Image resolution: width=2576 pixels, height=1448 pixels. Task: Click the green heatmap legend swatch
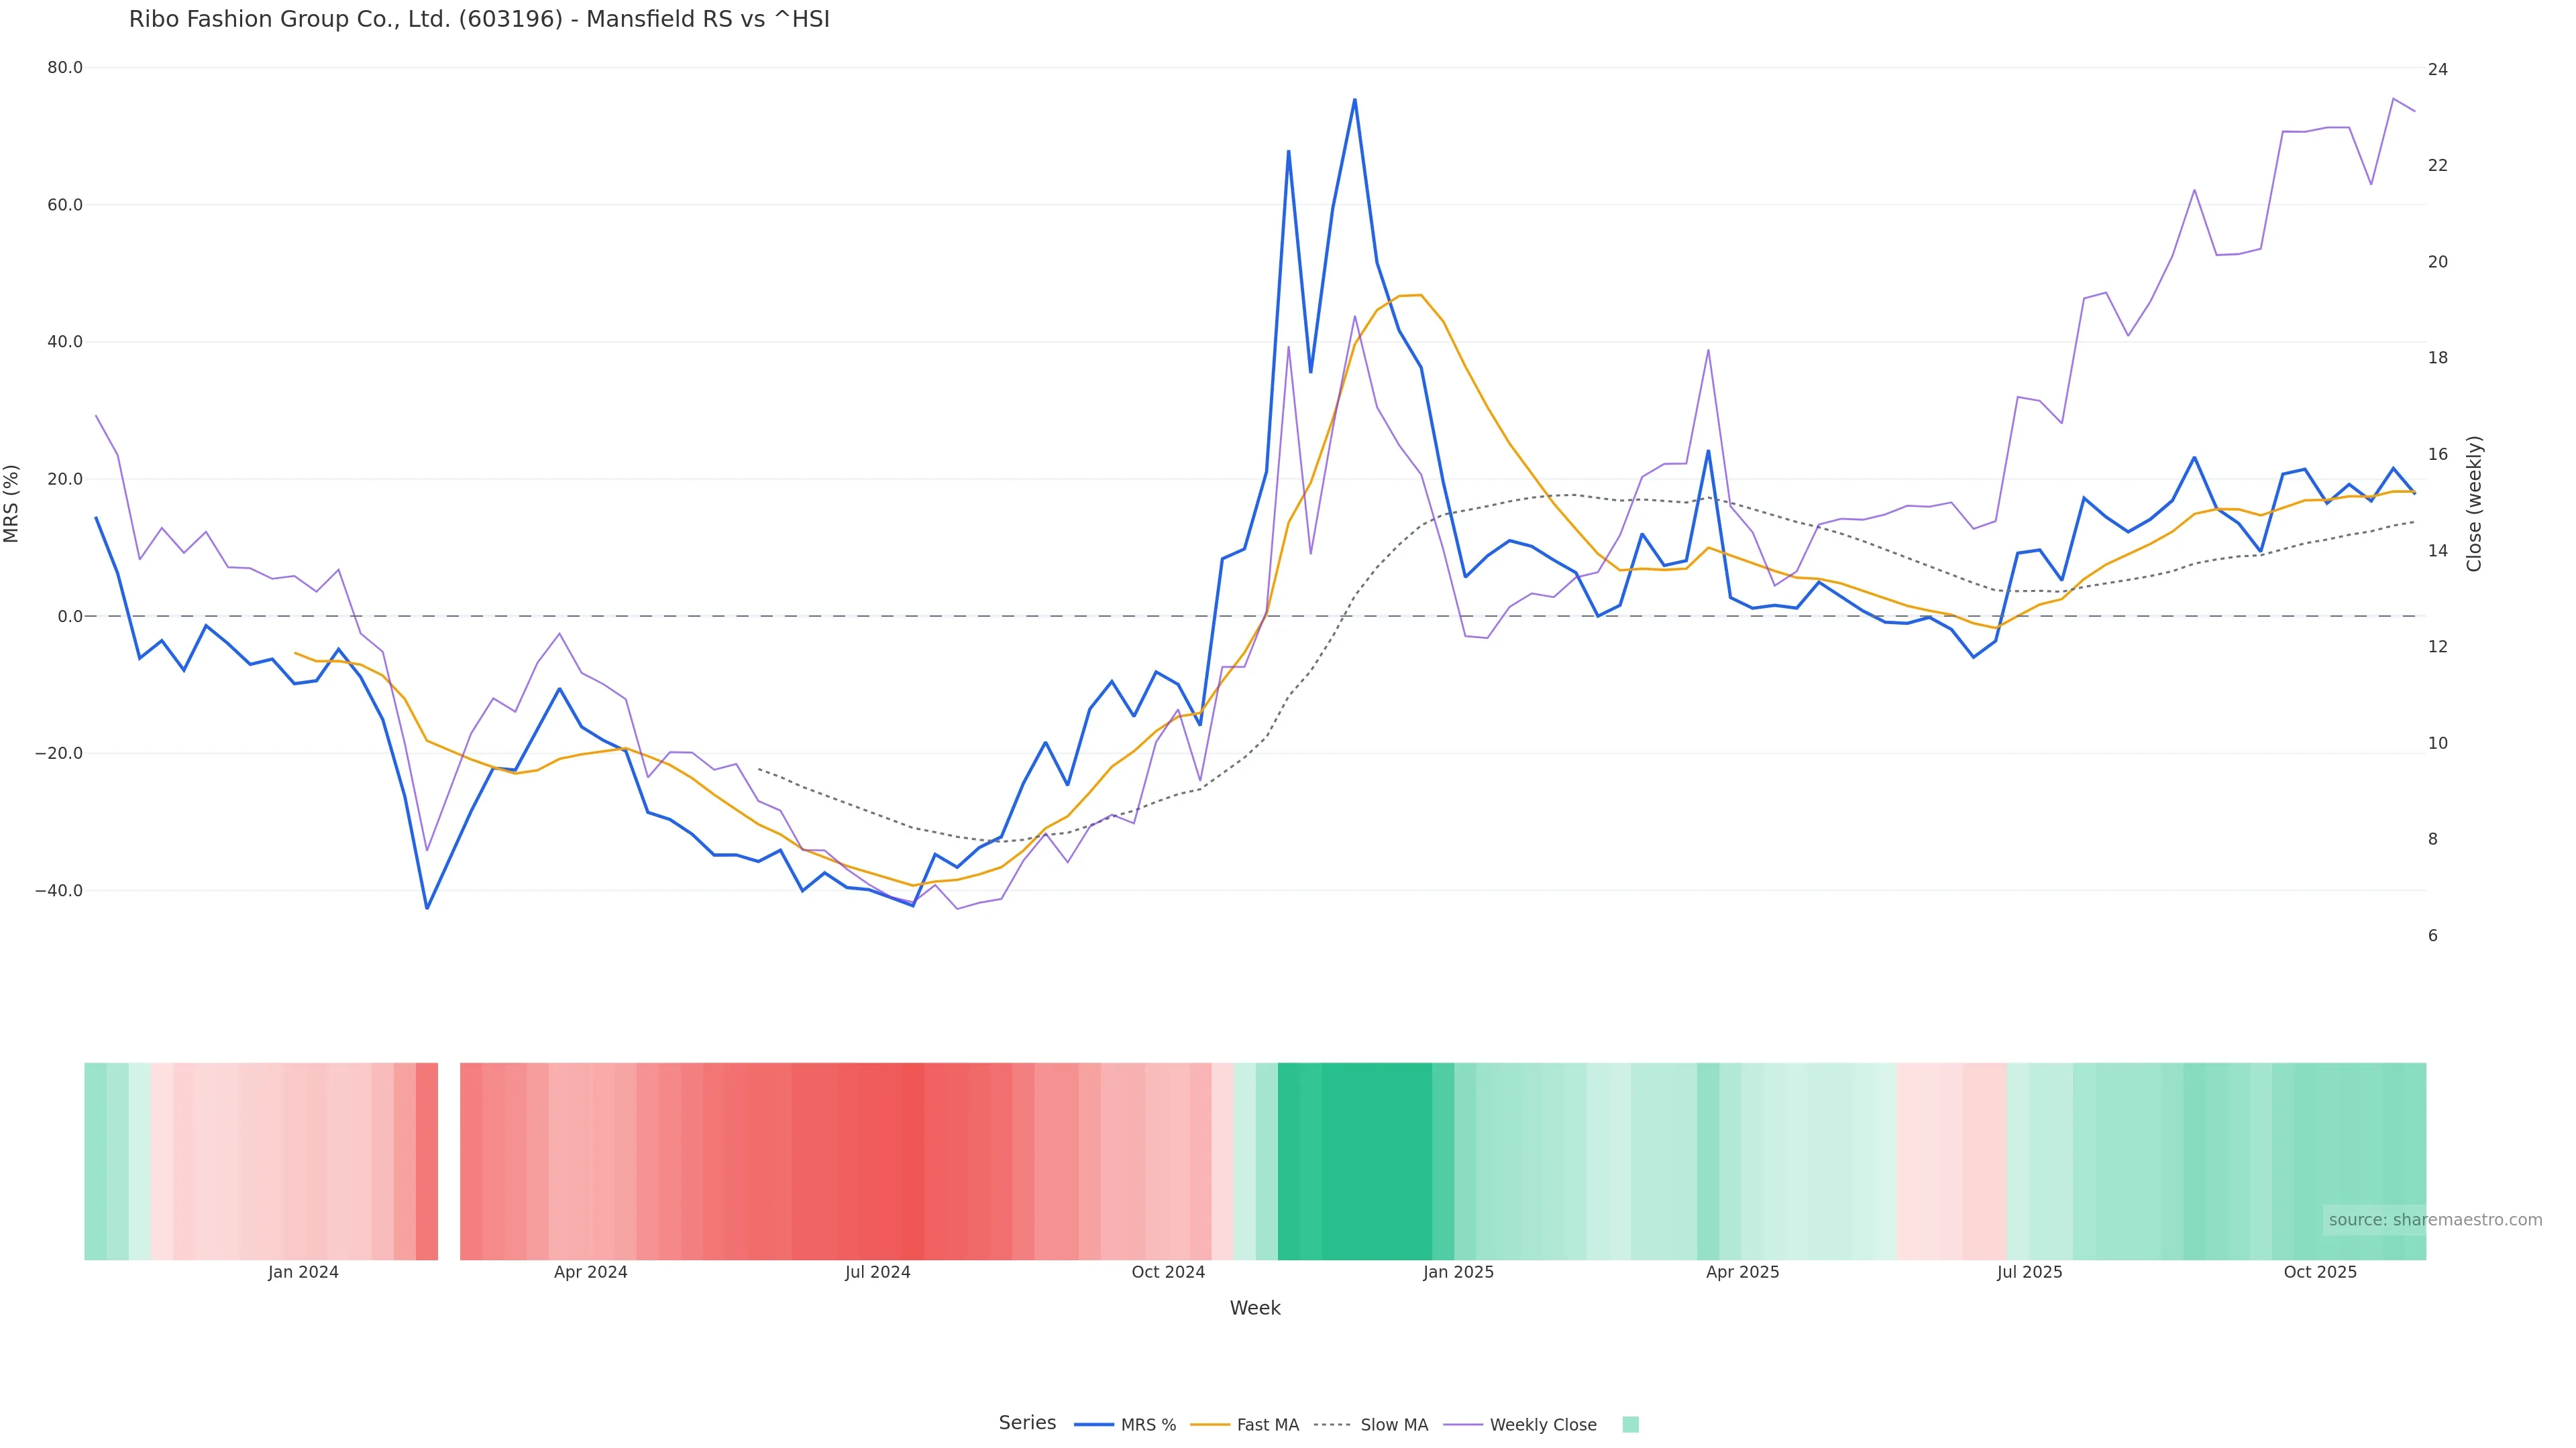(1630, 1425)
